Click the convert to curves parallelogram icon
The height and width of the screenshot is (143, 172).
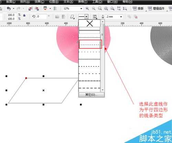tap(72, 17)
